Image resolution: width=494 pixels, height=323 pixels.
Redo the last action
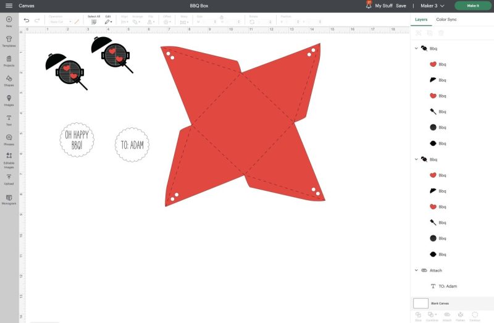click(x=37, y=20)
